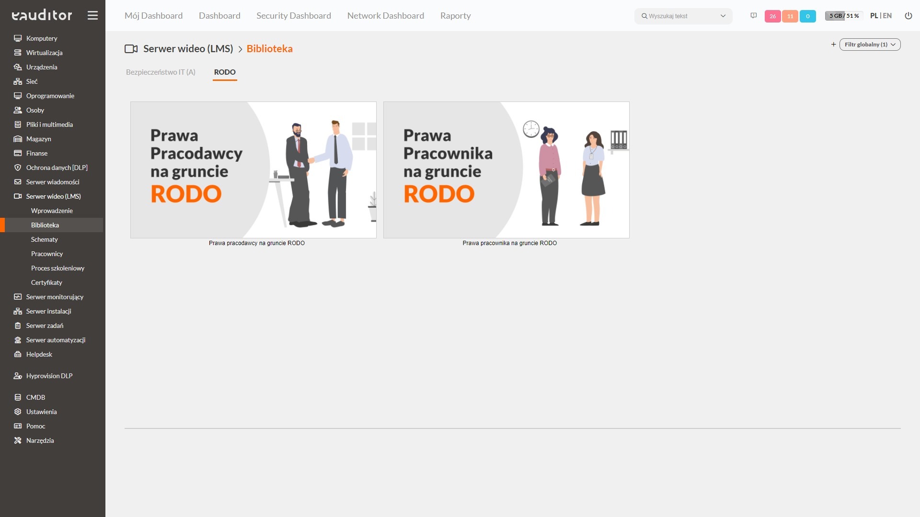Click the blue 0 alerts badge
This screenshot has width=920, height=517.
tap(808, 16)
